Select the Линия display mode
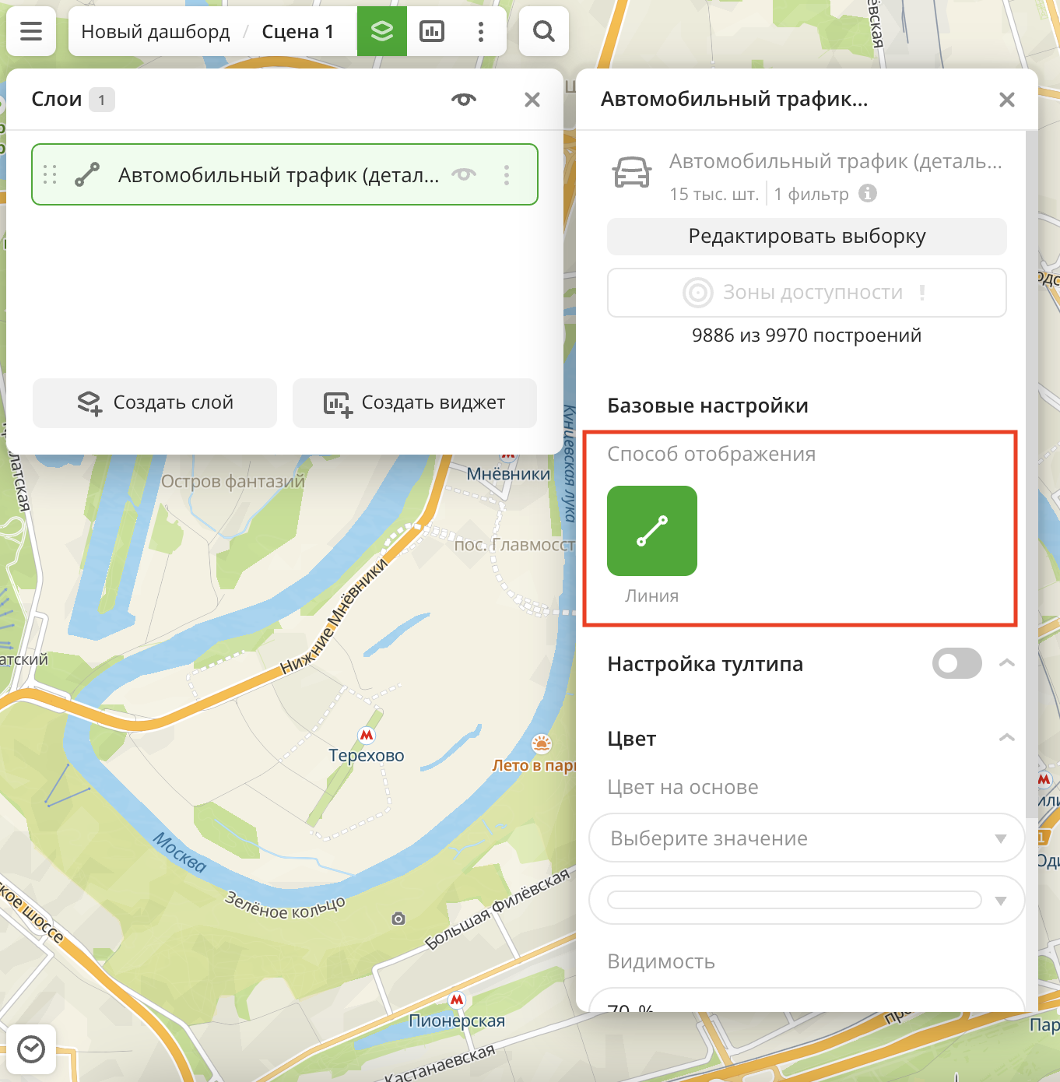 tap(652, 531)
